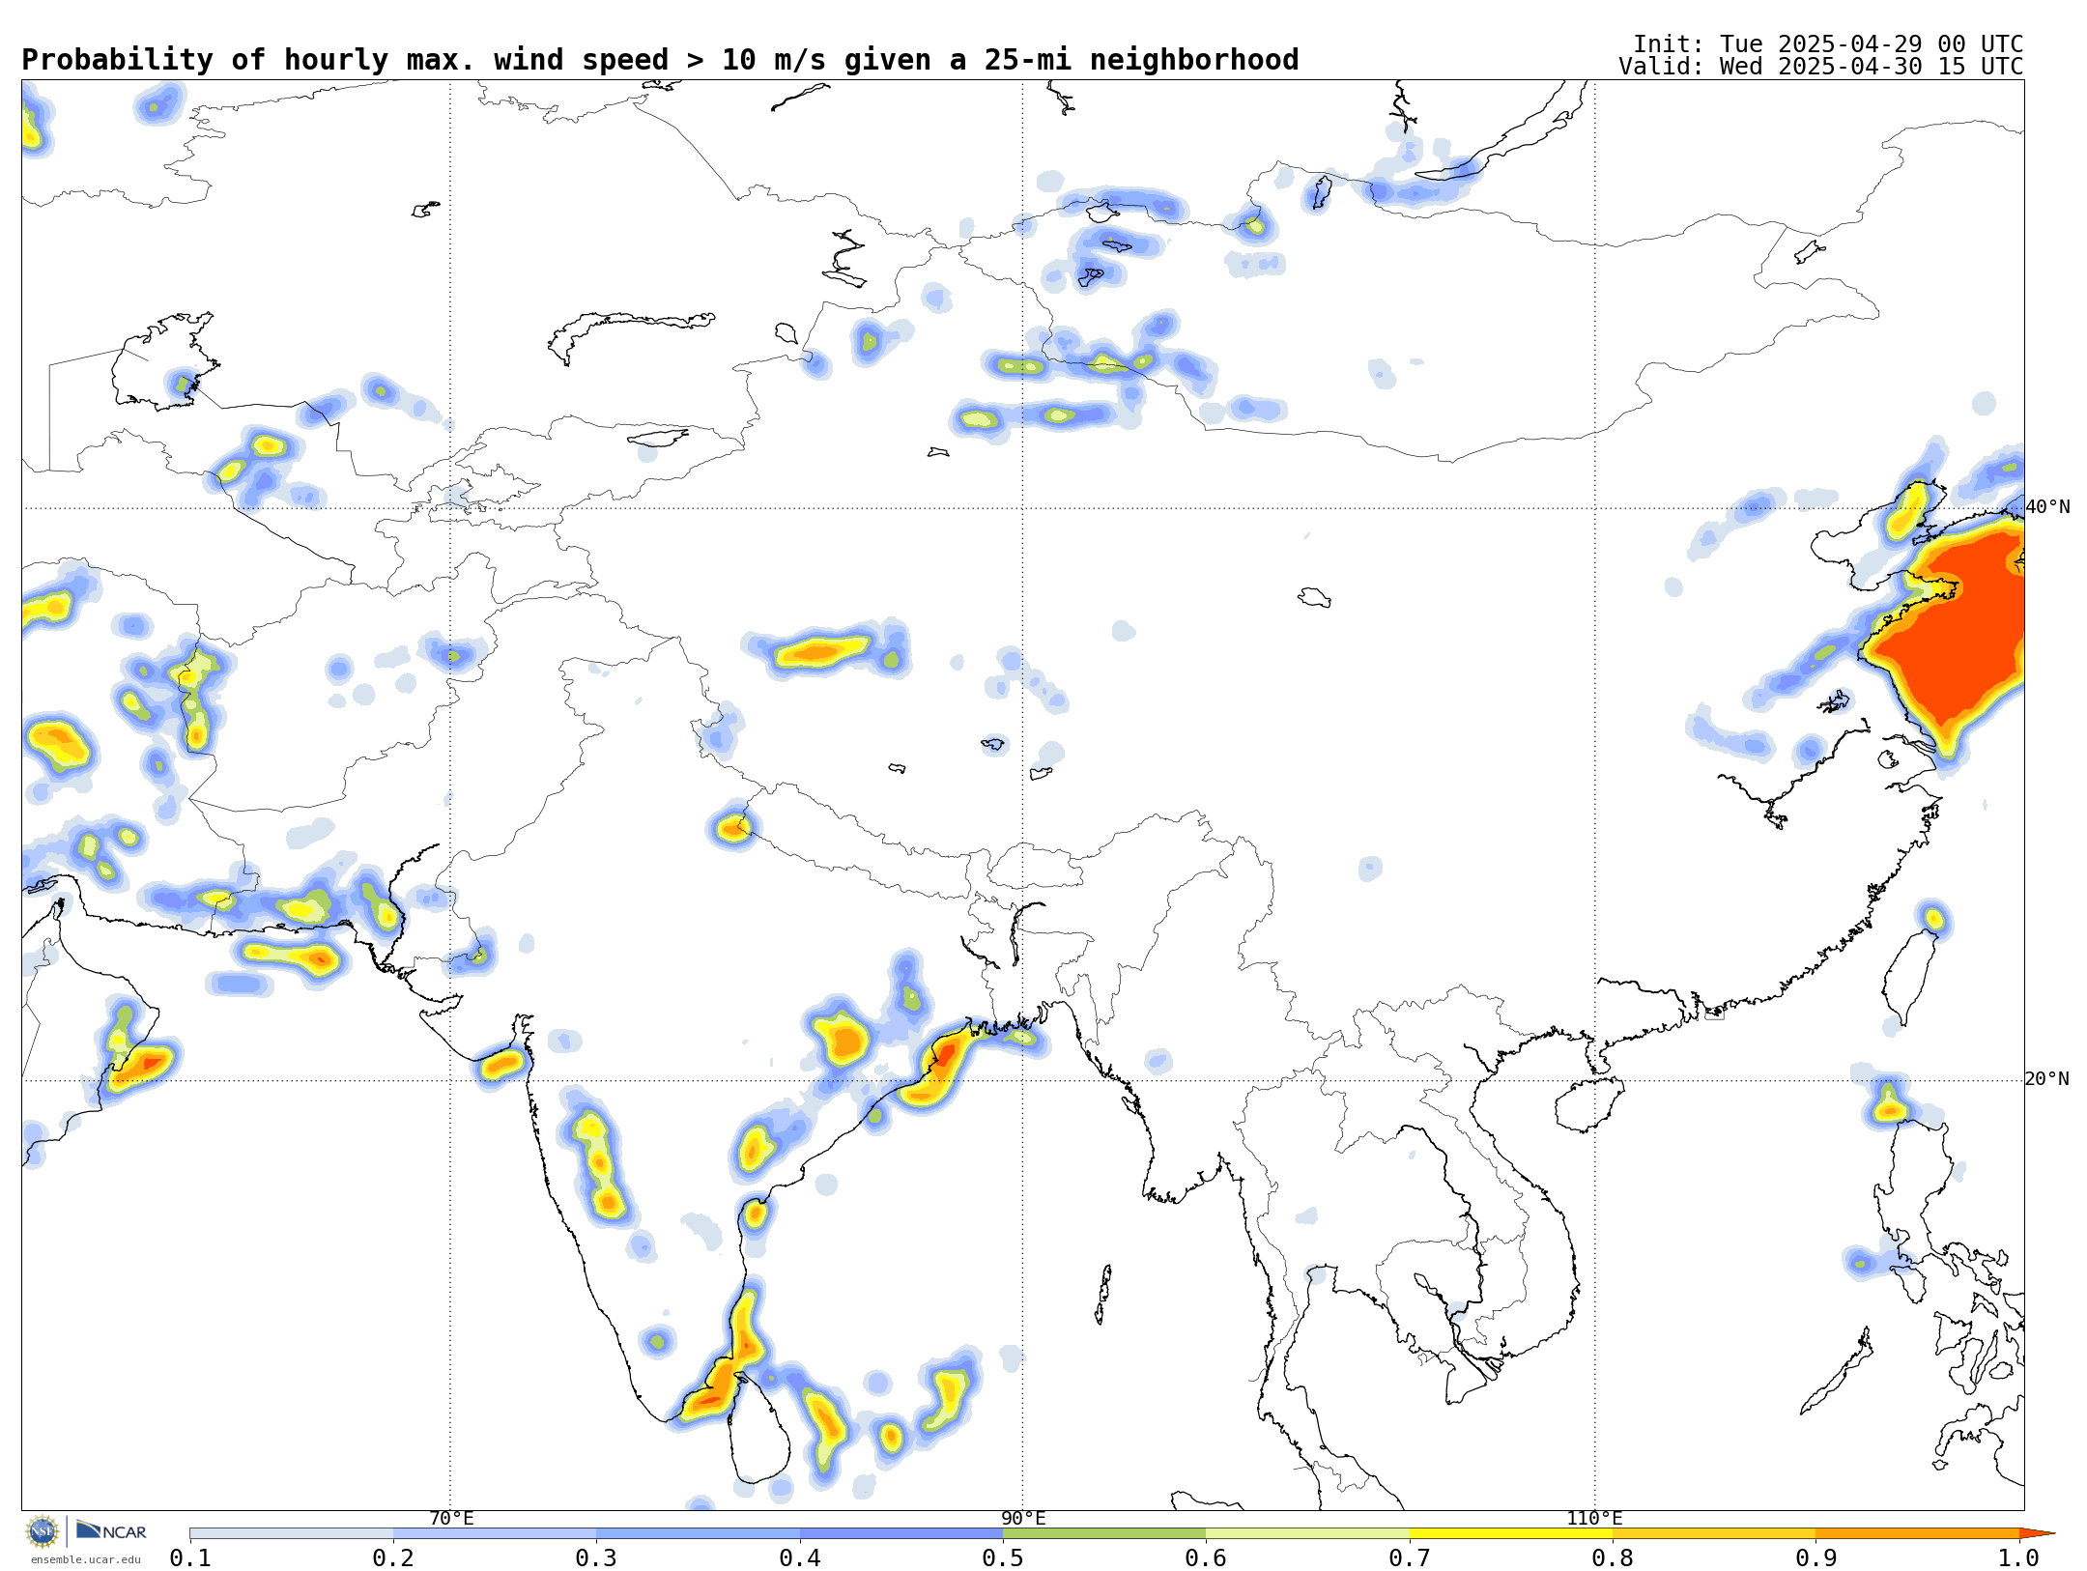
Task: Click the Valid: Wed 2025-04-30 15 UTC text
Action: point(1821,67)
